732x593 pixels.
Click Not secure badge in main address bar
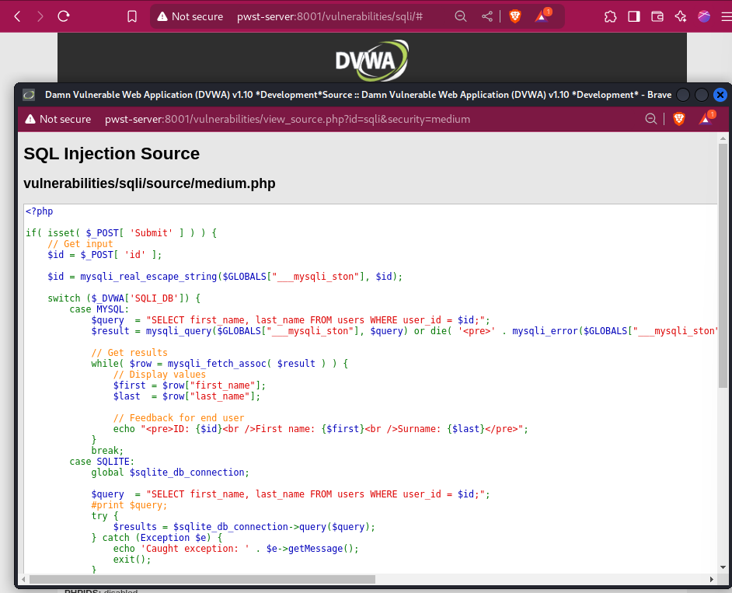190,16
